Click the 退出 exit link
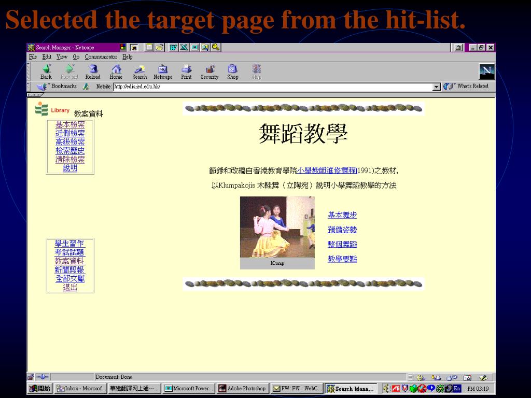This screenshot has width=531, height=398. (x=70, y=288)
